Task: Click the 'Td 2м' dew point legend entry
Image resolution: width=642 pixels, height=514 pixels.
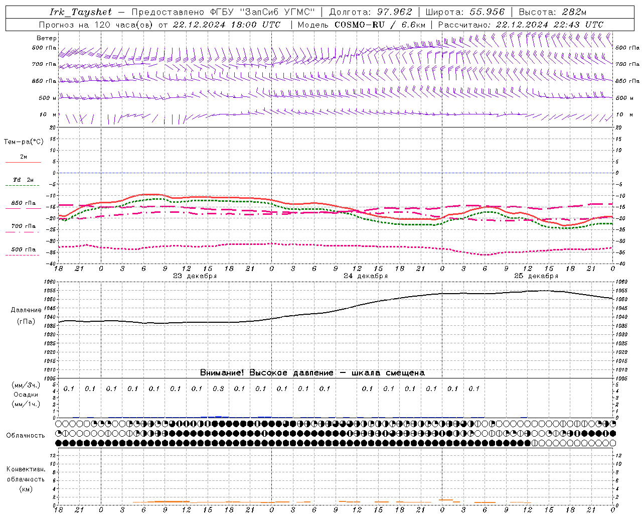Action: (x=24, y=180)
